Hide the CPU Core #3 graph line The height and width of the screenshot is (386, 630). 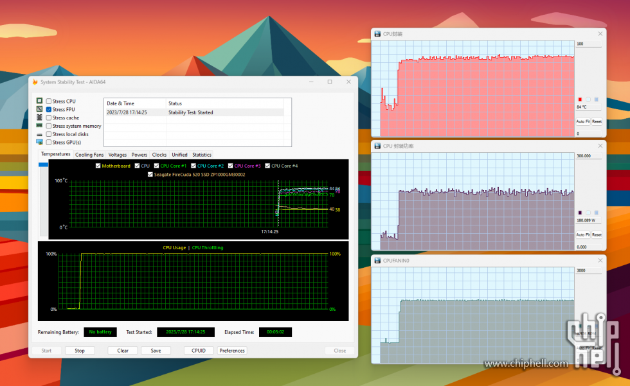(230, 166)
